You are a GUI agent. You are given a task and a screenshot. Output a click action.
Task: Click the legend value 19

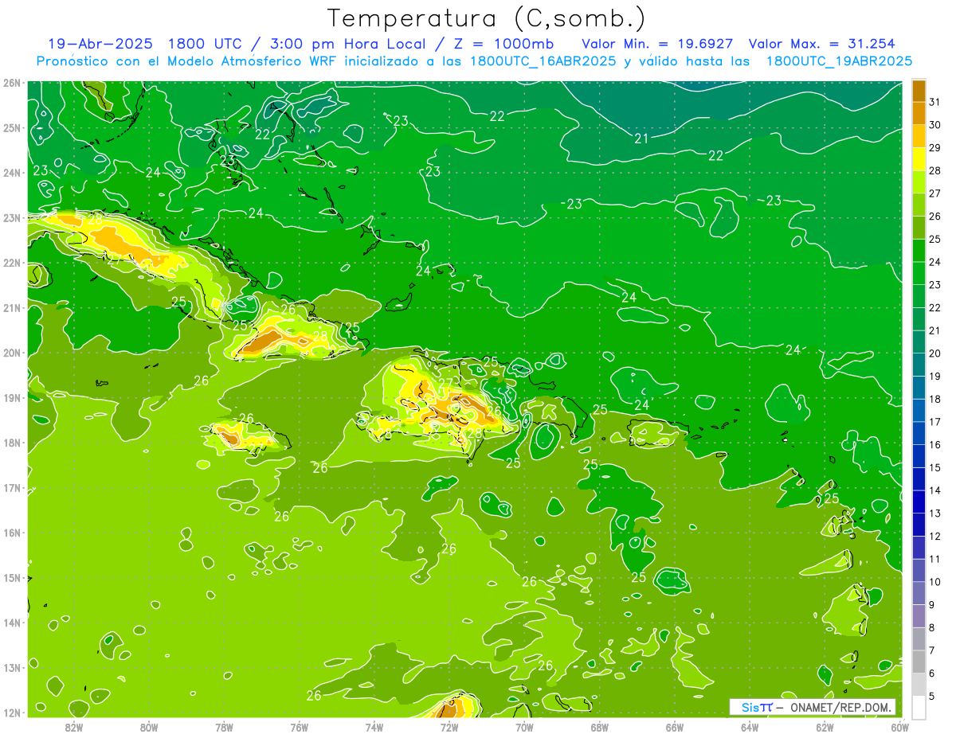pyautogui.click(x=934, y=377)
